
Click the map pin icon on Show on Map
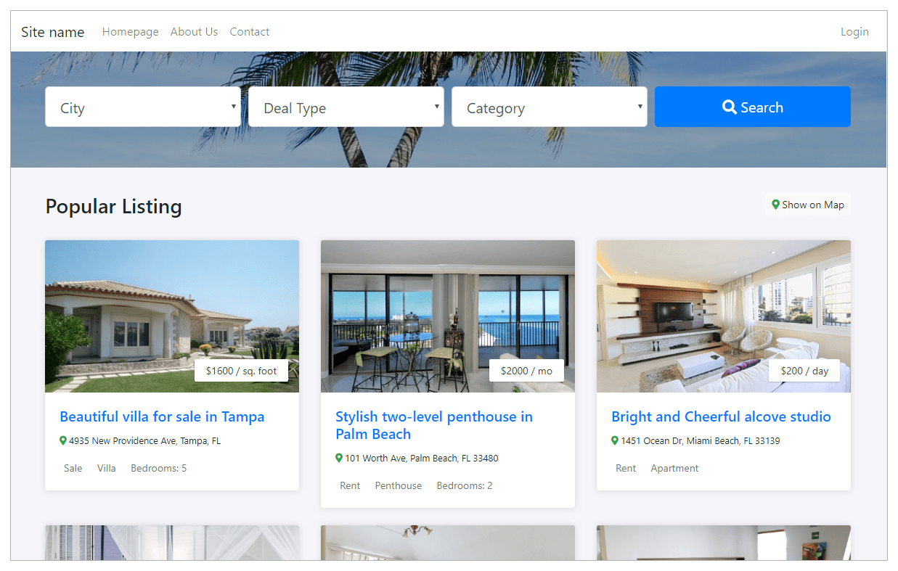click(775, 205)
